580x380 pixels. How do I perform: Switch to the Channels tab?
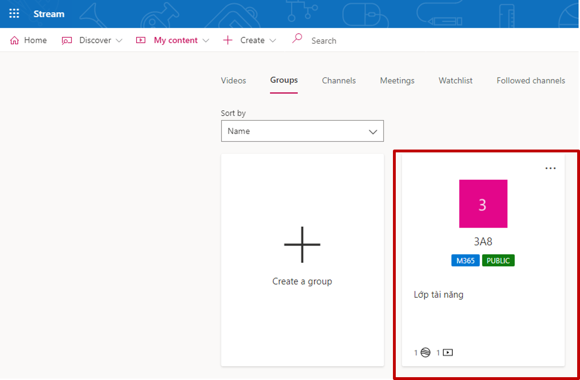(x=339, y=80)
